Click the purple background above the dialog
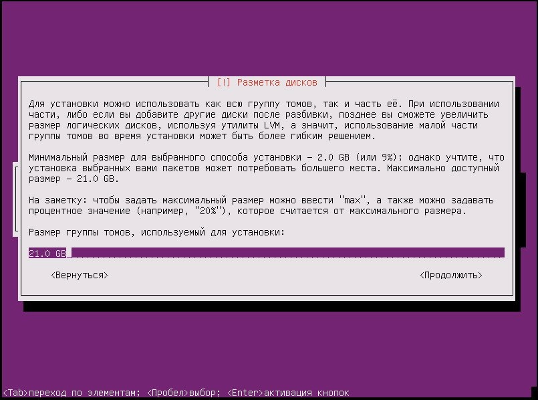The width and height of the screenshot is (538, 400). pyautogui.click(x=267, y=40)
